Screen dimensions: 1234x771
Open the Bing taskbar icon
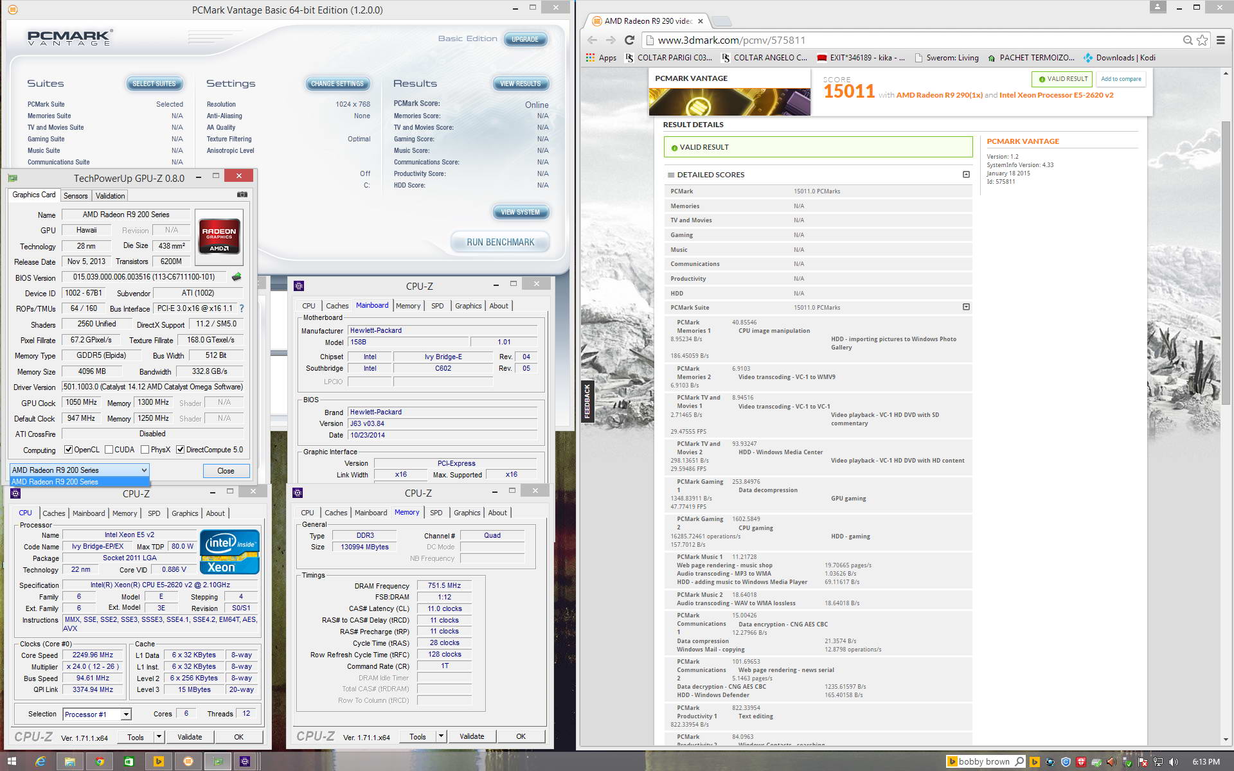(159, 761)
